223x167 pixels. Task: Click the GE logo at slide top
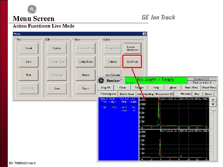click(32, 9)
